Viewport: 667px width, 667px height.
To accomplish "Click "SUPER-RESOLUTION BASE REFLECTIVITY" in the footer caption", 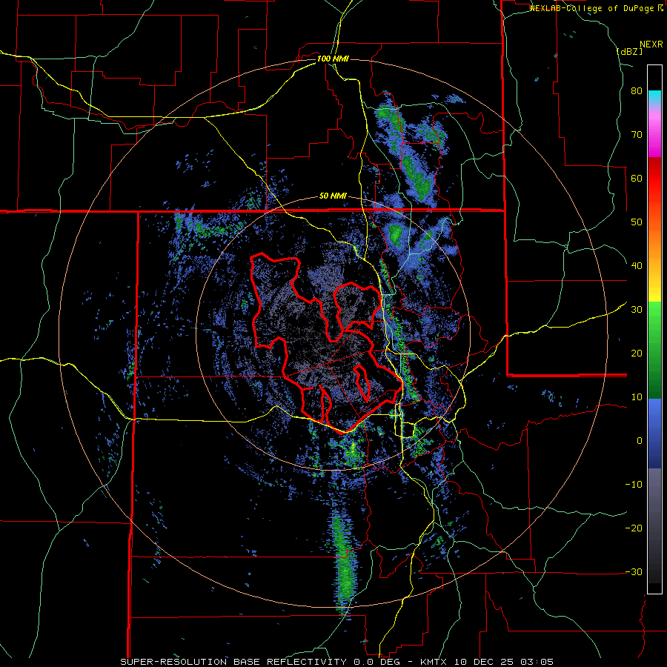I will tap(233, 662).
